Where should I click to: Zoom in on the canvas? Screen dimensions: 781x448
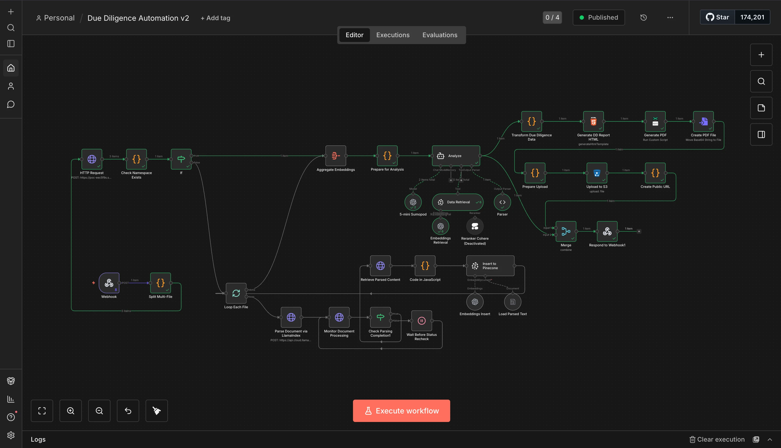pos(70,411)
